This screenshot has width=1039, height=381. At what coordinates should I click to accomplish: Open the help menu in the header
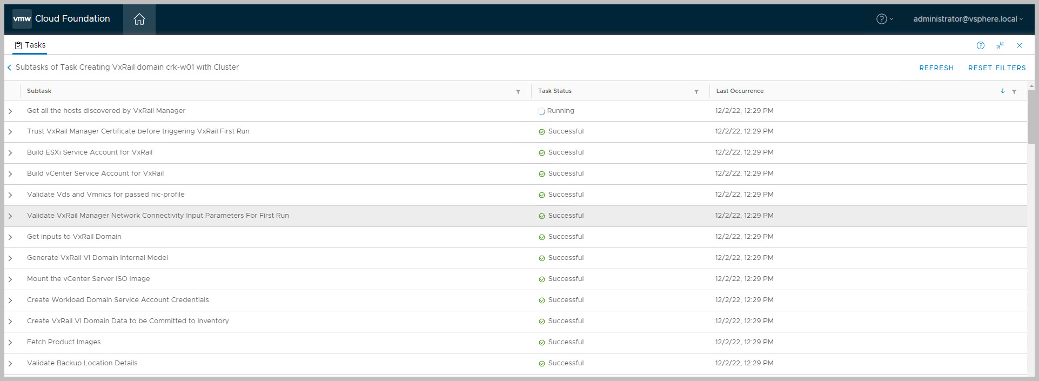pos(884,19)
